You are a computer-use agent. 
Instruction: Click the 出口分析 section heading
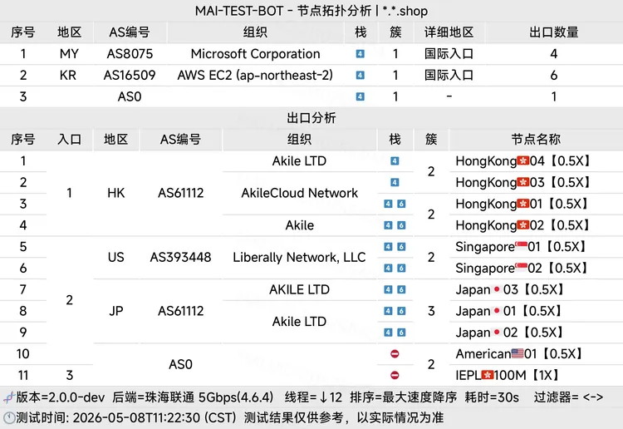tap(311, 118)
